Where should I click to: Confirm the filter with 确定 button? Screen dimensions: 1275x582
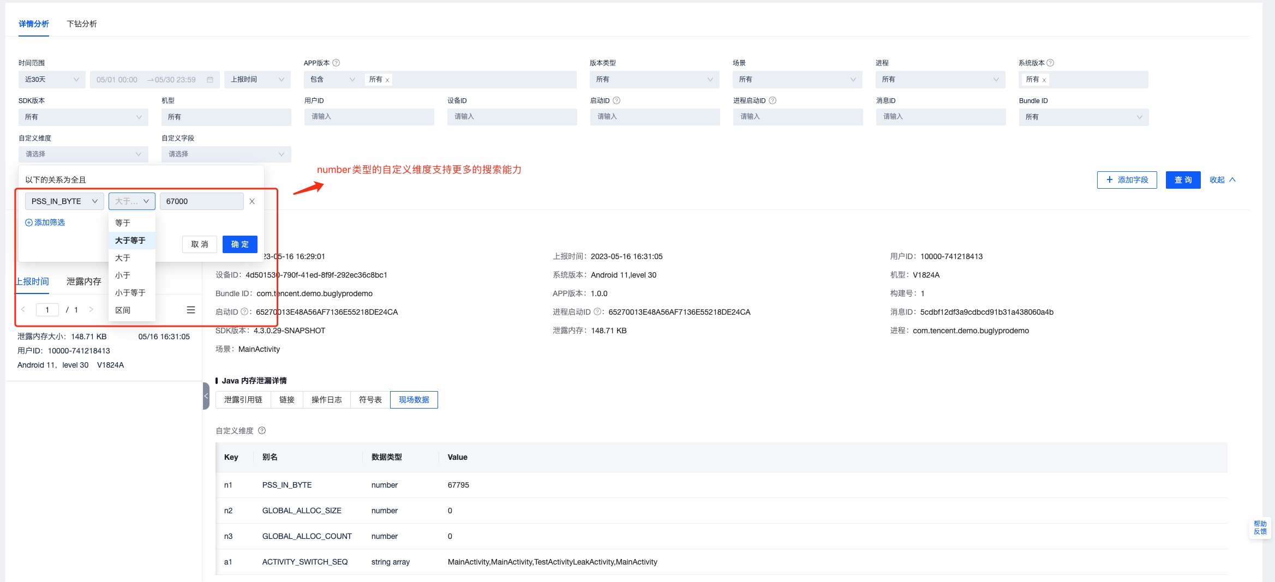[240, 244]
